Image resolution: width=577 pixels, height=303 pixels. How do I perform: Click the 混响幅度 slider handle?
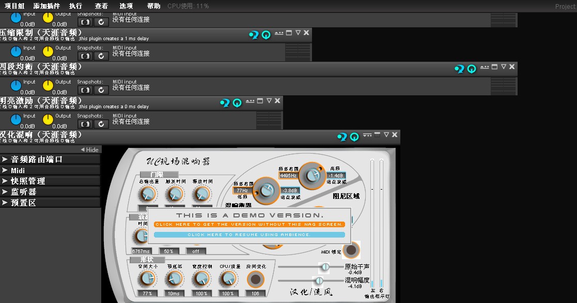(x=319, y=281)
